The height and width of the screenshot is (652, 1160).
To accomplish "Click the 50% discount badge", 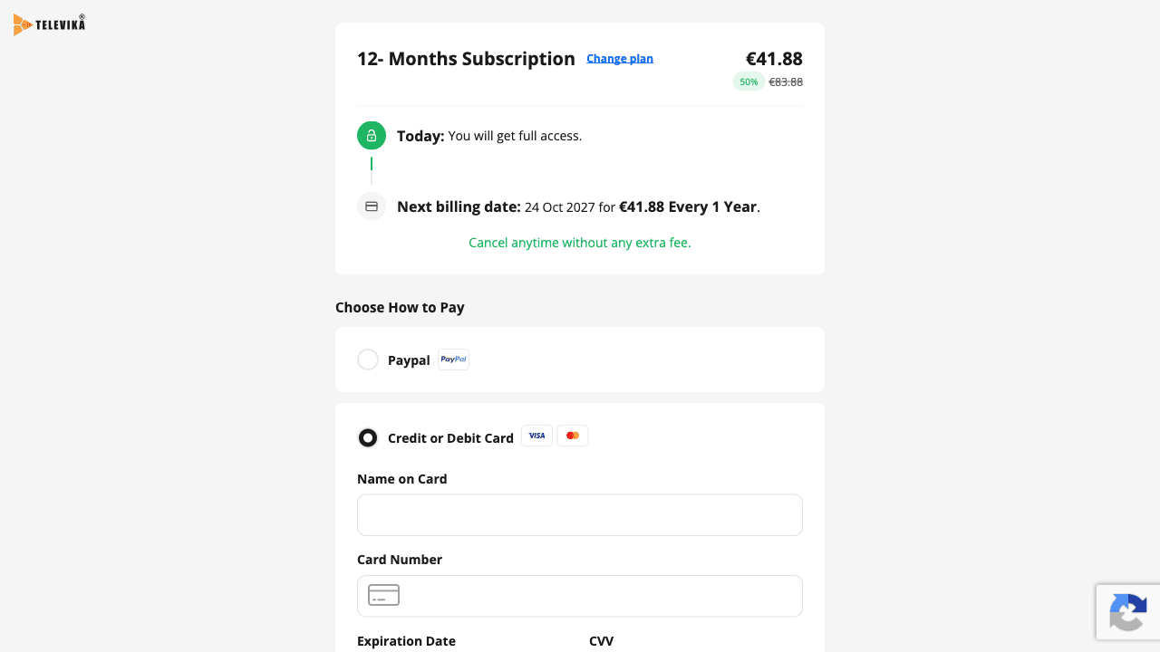I will [x=749, y=81].
